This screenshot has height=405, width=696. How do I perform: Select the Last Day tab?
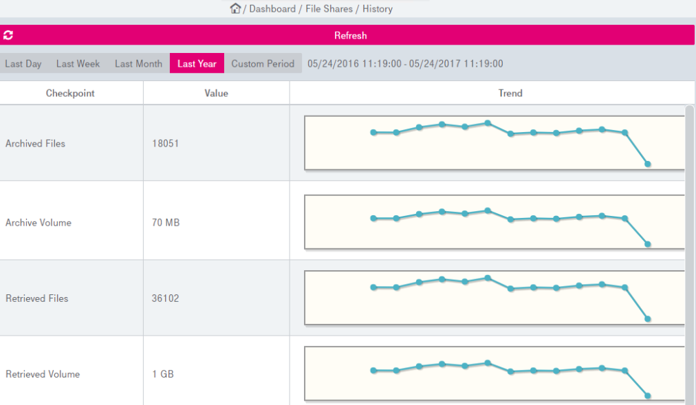(x=23, y=64)
